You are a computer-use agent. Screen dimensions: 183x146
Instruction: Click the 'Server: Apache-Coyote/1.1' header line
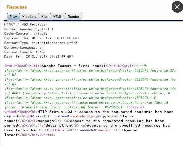[29, 29]
